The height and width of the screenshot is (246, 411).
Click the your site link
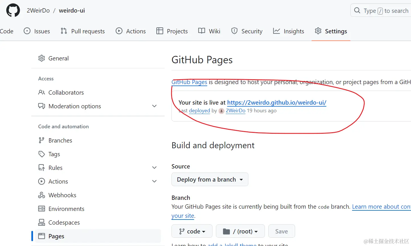point(183,216)
